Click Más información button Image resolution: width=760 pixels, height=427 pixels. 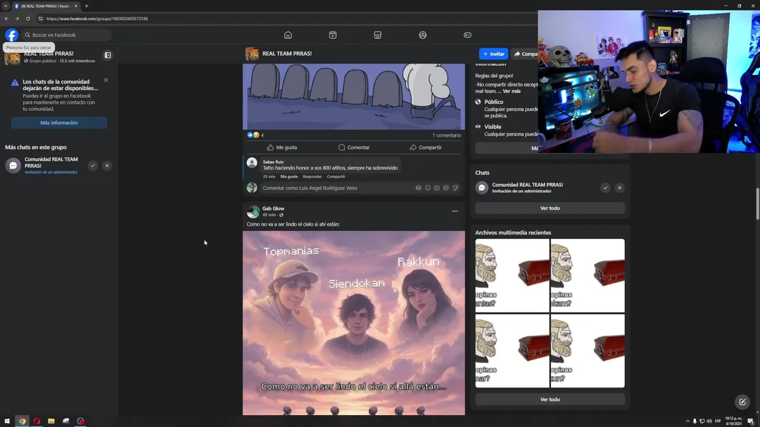point(59,123)
